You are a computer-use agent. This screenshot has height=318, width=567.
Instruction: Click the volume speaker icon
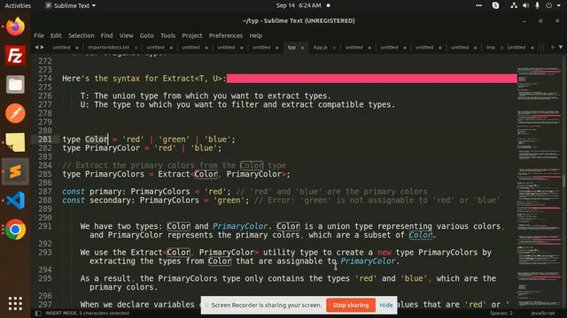click(525, 5)
